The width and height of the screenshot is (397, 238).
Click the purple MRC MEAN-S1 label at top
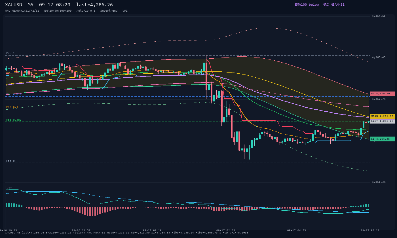click(x=333, y=5)
